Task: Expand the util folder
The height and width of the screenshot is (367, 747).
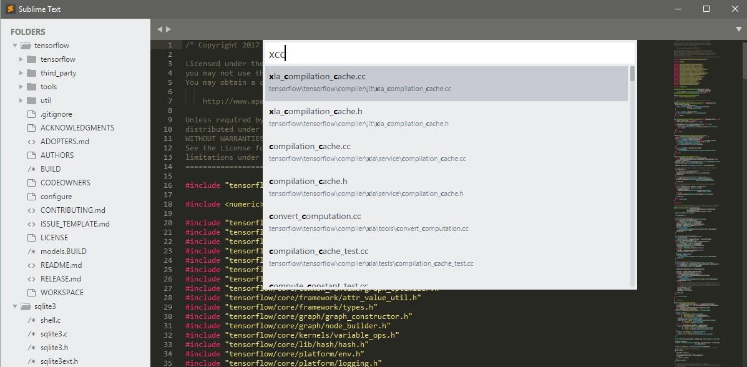Action: (21, 100)
